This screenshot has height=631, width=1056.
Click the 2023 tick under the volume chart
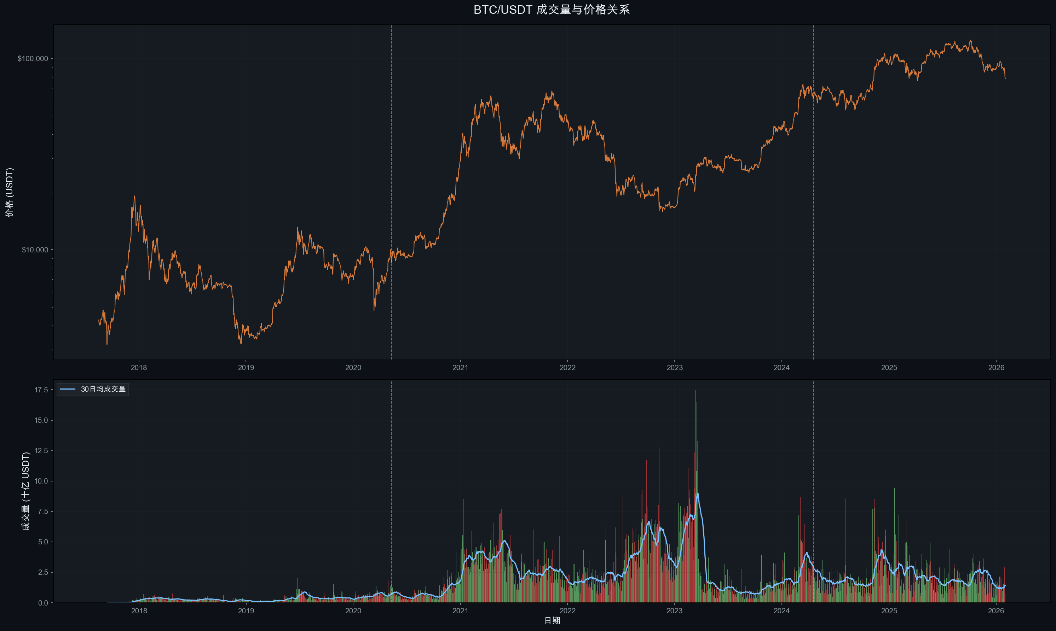tap(674, 611)
